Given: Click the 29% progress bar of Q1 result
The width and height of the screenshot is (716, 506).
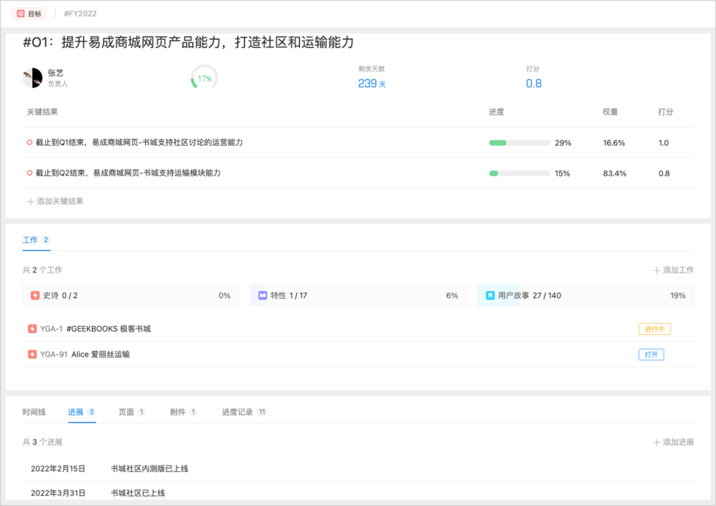Looking at the screenshot, I should point(519,143).
